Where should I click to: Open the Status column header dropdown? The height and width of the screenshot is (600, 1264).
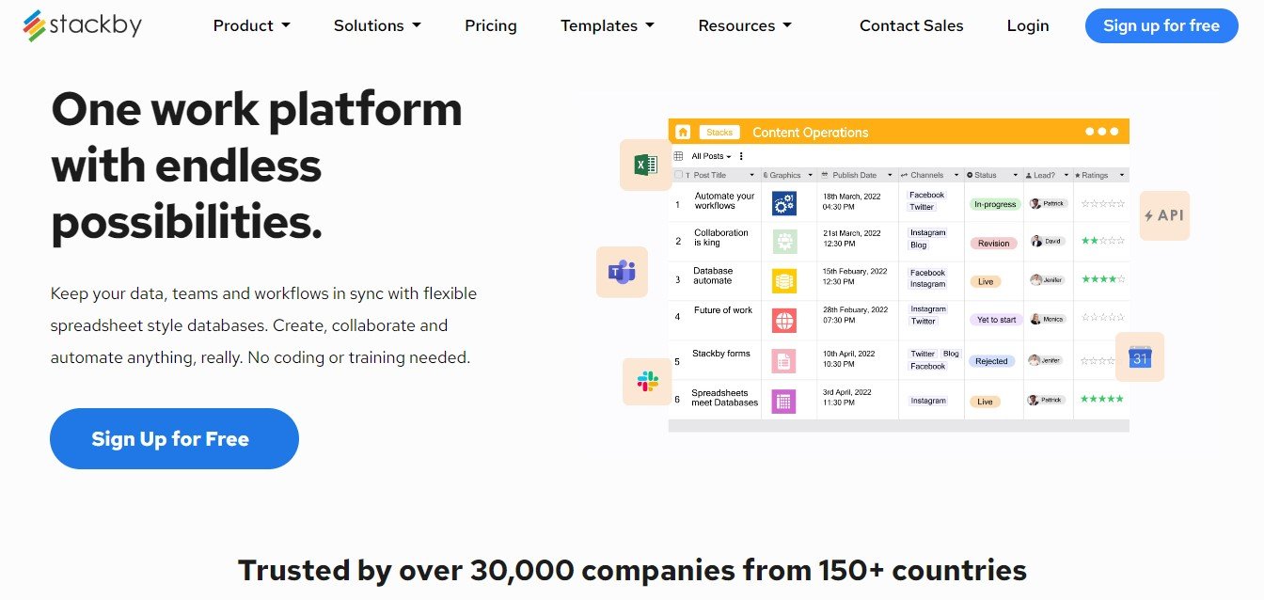click(1015, 175)
